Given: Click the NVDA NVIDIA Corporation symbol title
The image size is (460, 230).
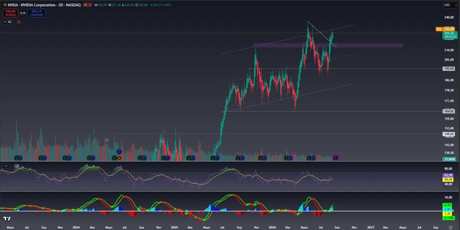Looking at the screenshot, I should coord(44,5).
